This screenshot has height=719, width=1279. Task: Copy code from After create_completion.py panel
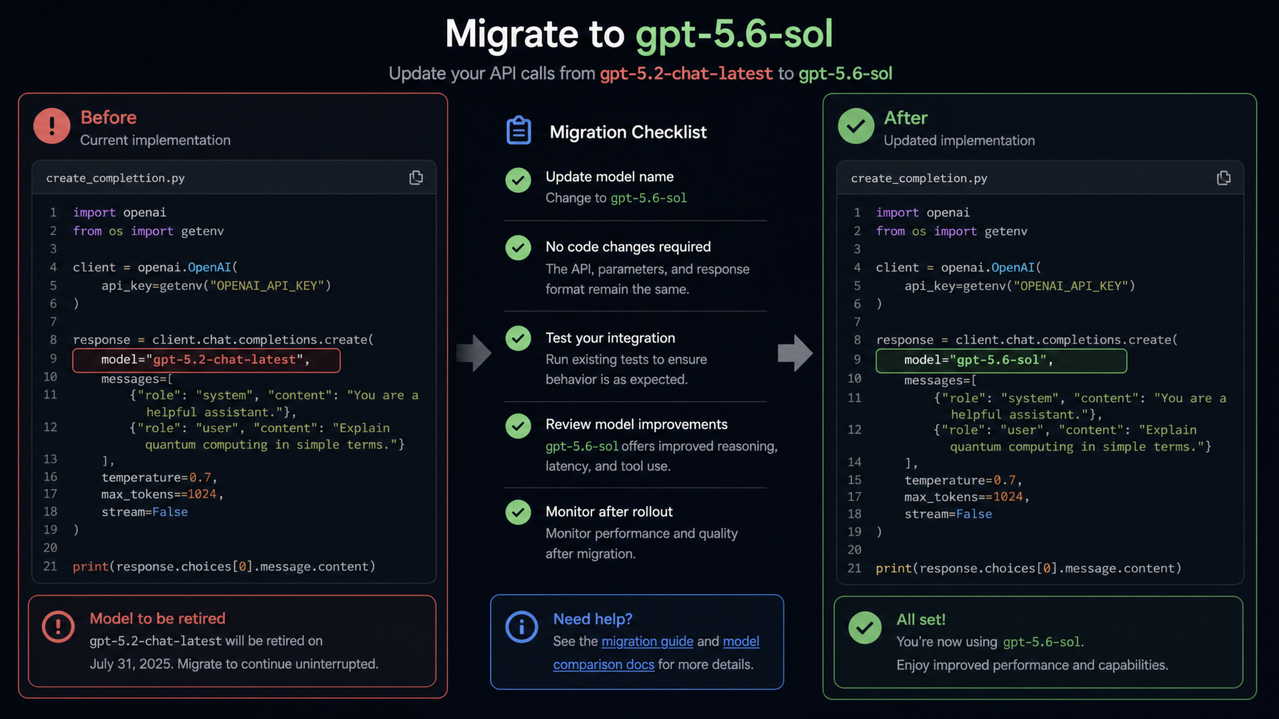[x=1223, y=178]
